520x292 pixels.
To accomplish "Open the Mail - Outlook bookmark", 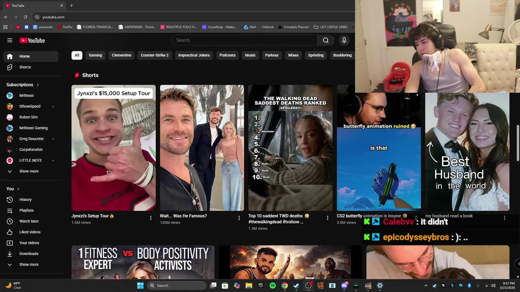I will (x=259, y=27).
